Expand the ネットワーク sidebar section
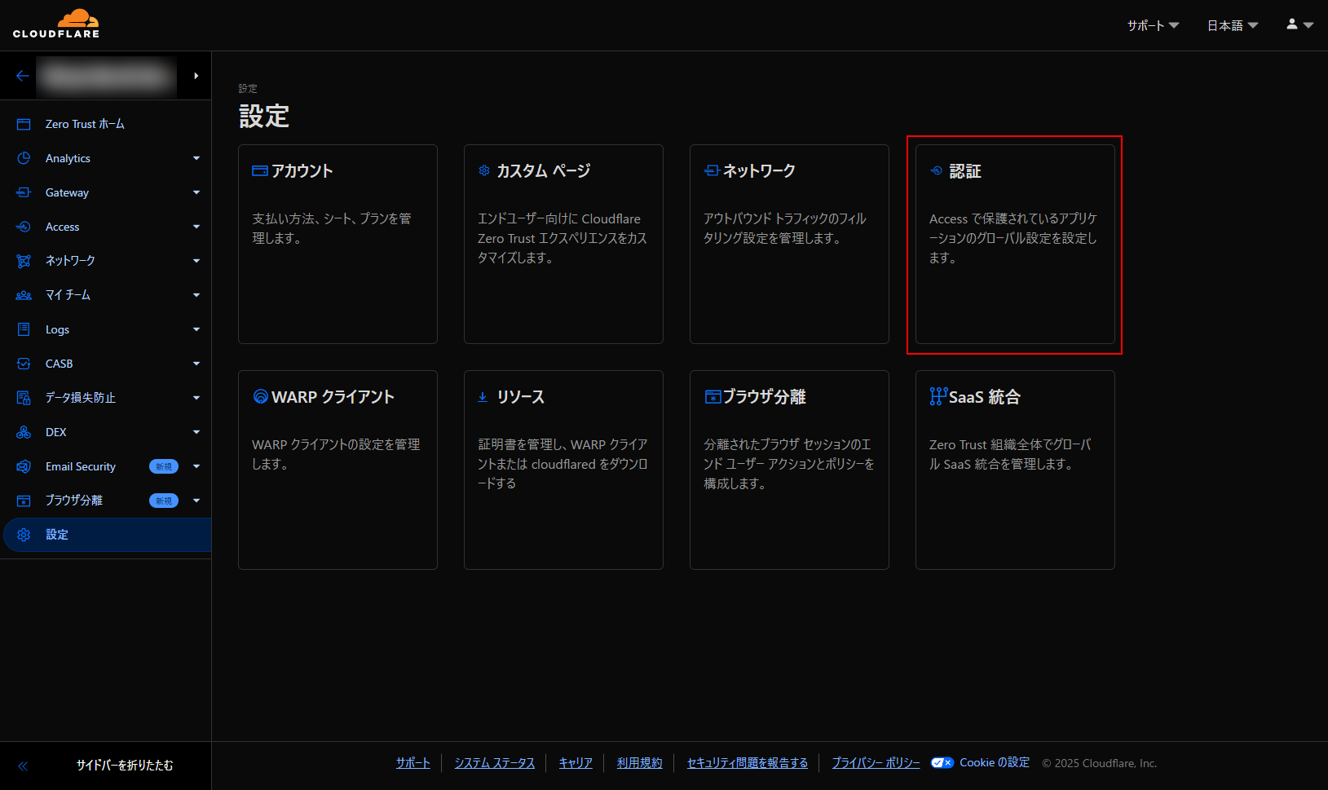The height and width of the screenshot is (790, 1328). tap(196, 261)
